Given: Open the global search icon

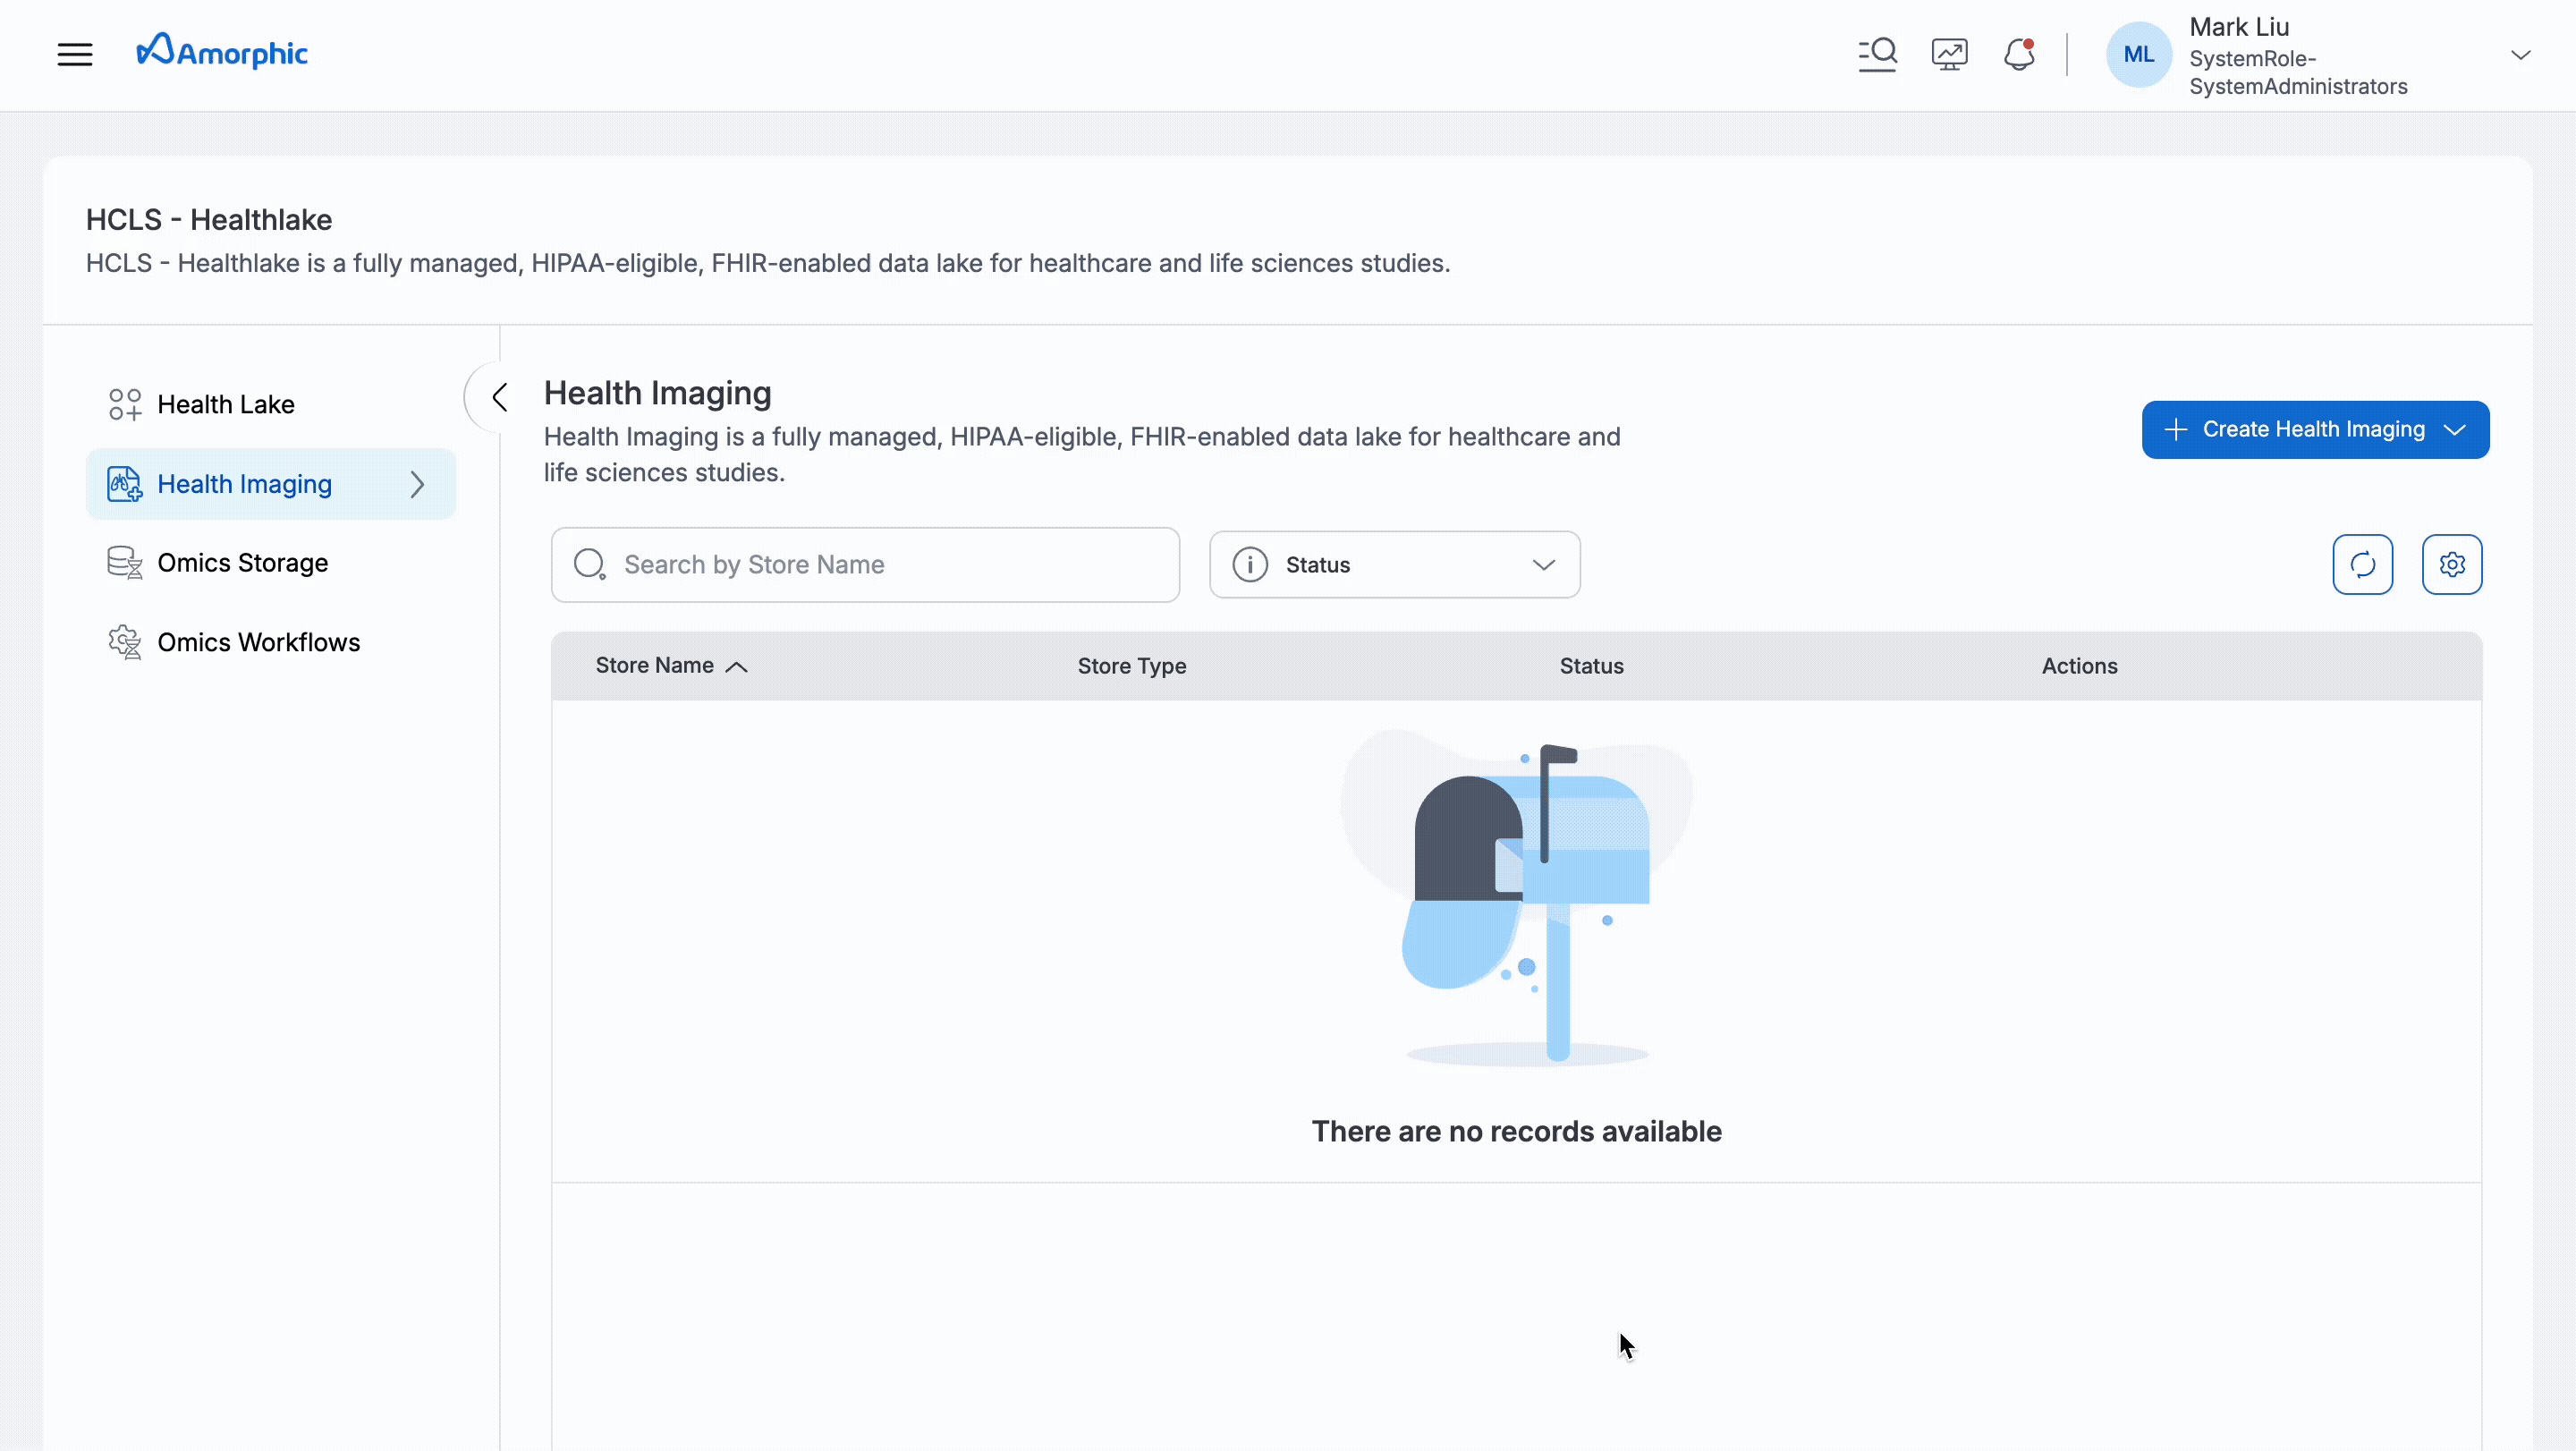Looking at the screenshot, I should pyautogui.click(x=1877, y=54).
